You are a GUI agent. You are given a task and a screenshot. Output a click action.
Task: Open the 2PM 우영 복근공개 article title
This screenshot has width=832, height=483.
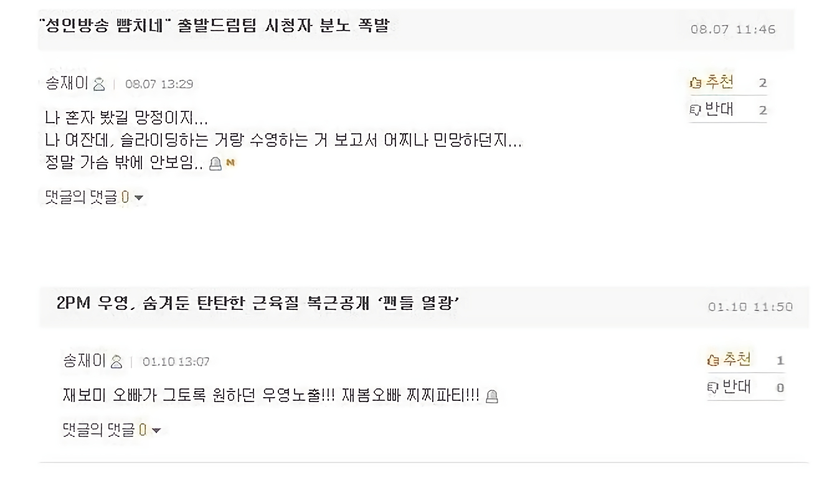pos(258,304)
